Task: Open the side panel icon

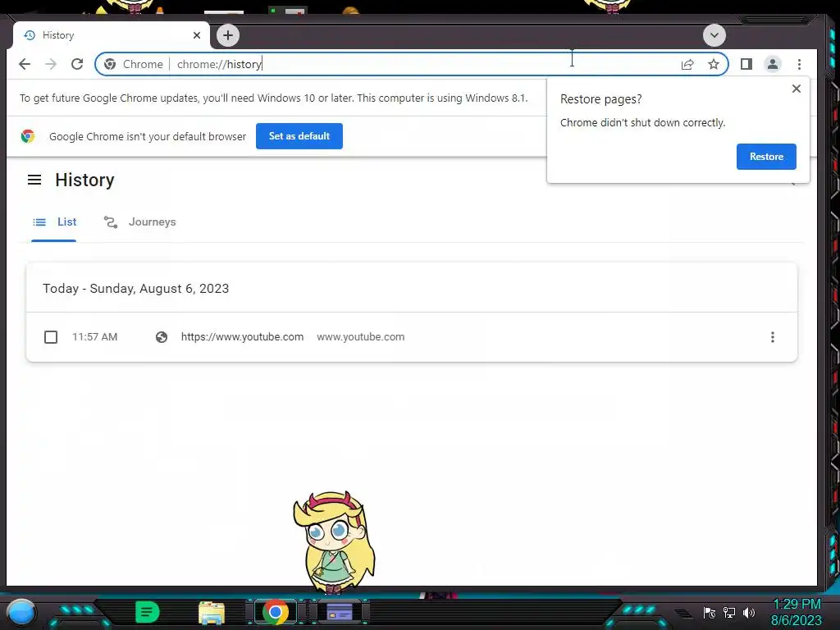Action: tap(746, 64)
